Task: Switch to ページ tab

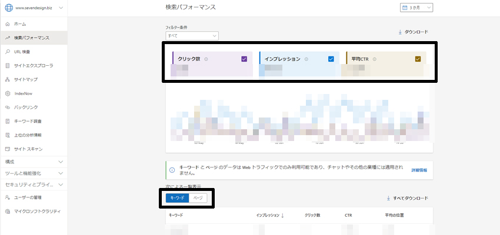Action: click(198, 198)
